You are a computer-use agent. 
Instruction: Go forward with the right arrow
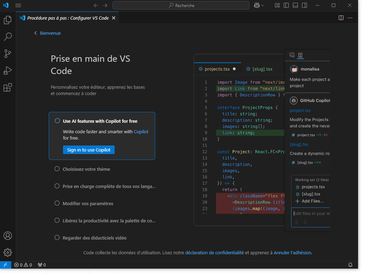(105, 5)
